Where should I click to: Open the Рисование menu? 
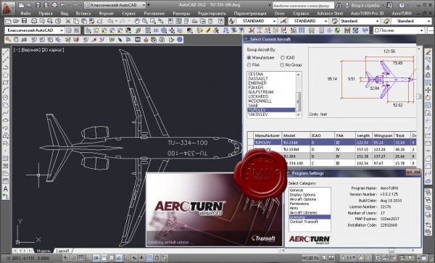coord(154,13)
